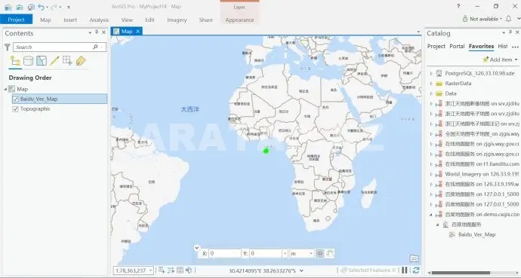Pause drawing with the pause icon
Screen dimensions: 521x278
click(x=405, y=270)
